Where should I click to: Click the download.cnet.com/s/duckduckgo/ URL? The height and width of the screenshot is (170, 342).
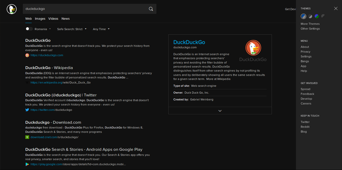point(54,137)
